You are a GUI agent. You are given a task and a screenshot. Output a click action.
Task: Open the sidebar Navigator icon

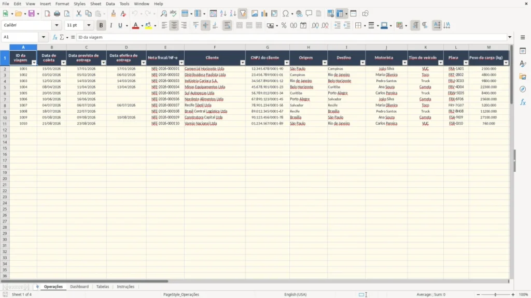tap(523, 89)
